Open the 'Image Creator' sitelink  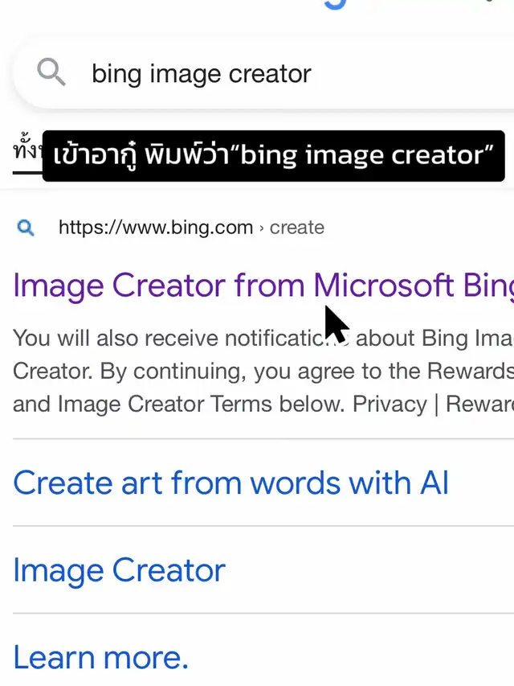[x=119, y=570]
